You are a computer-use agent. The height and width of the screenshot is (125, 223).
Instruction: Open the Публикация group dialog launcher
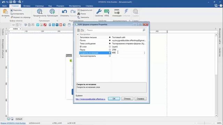tap(57, 21)
